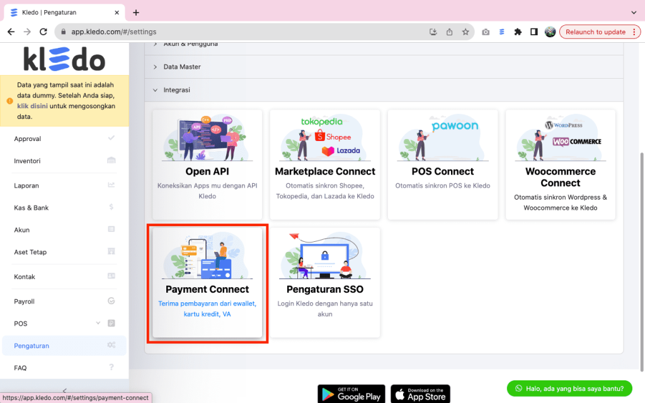Open a new browser tab
This screenshot has height=403, width=645.
tap(136, 13)
